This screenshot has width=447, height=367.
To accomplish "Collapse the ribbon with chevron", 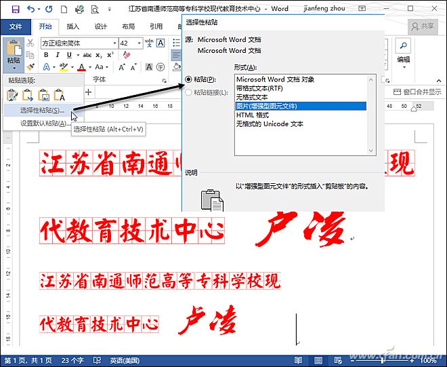I will coord(438,81).
